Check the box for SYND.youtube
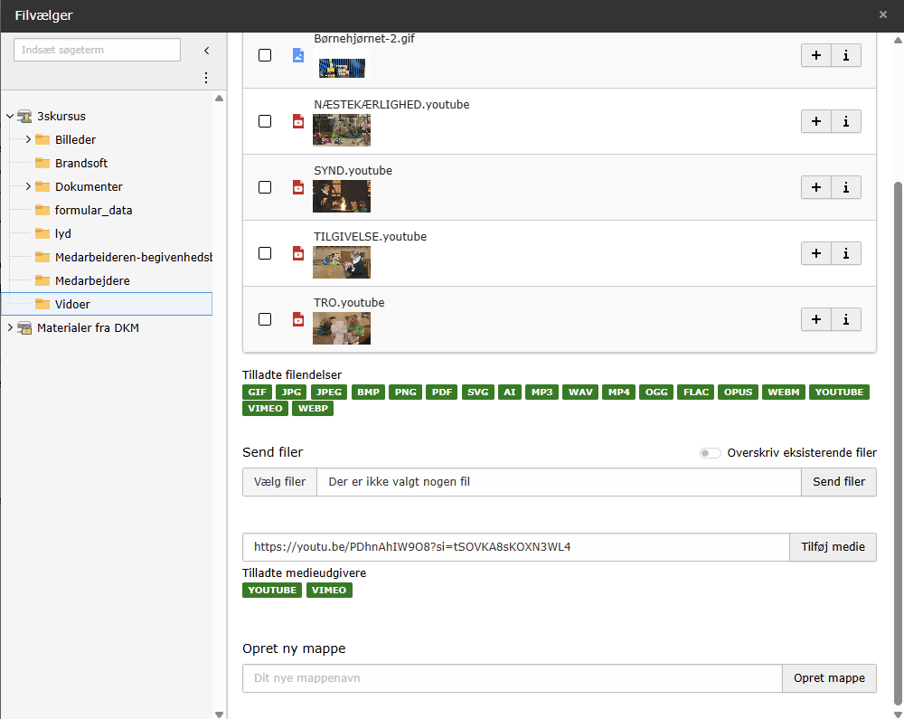 pyautogui.click(x=265, y=187)
